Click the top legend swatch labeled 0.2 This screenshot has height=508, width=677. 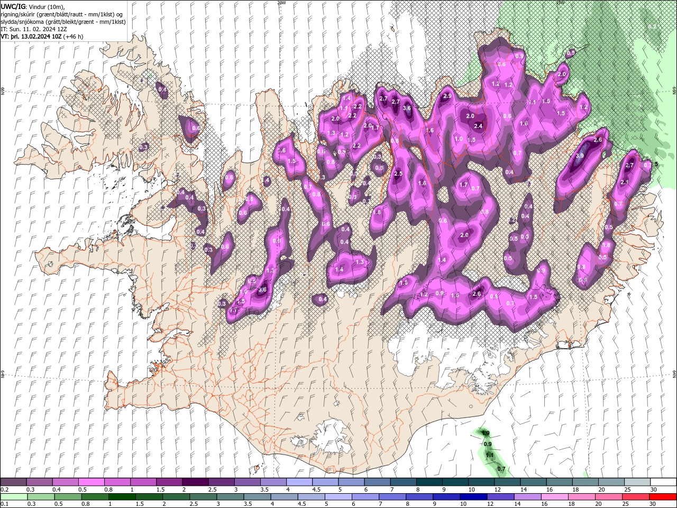pyautogui.click(x=13, y=482)
